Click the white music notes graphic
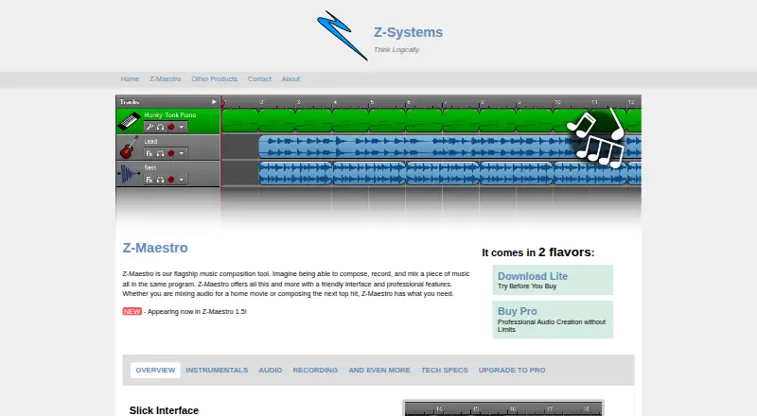Screen dimensions: 757x416 [597, 138]
